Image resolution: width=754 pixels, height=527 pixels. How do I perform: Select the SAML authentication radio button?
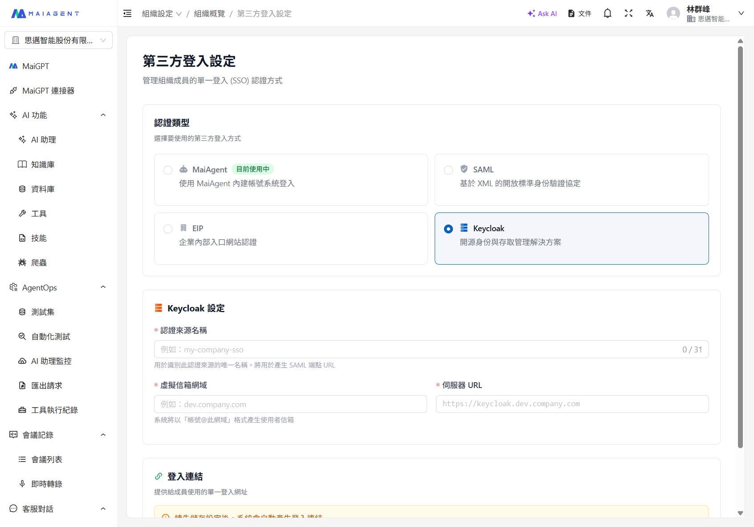448,170
